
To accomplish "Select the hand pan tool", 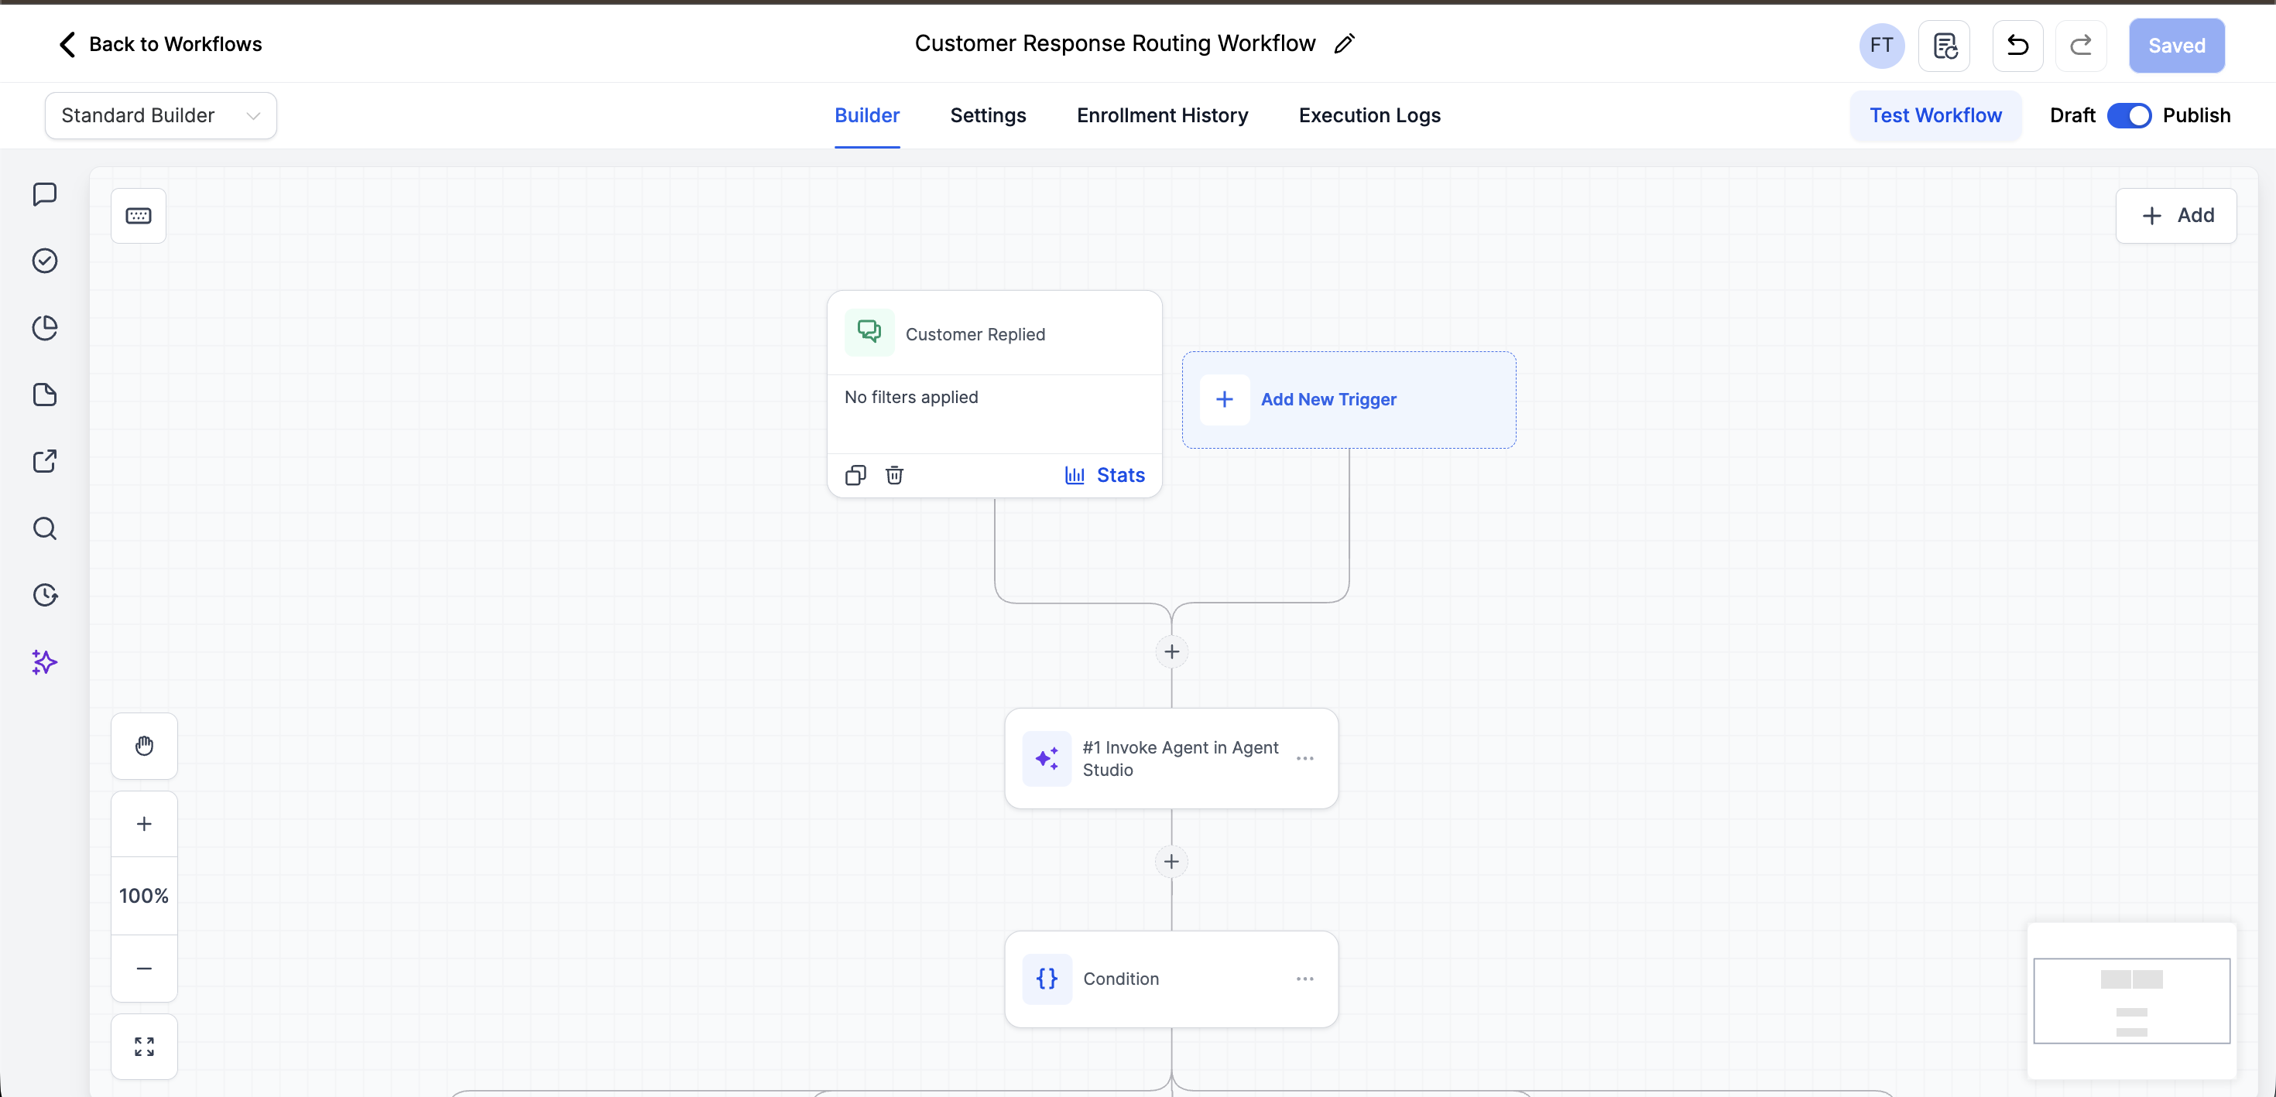I will coord(144,747).
